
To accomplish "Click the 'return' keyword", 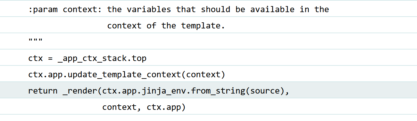I will pyautogui.click(x=43, y=91).
